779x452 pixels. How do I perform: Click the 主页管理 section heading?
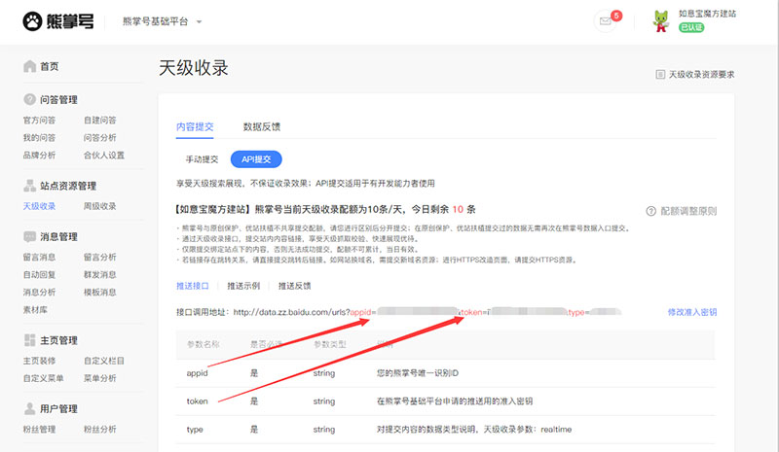58,340
